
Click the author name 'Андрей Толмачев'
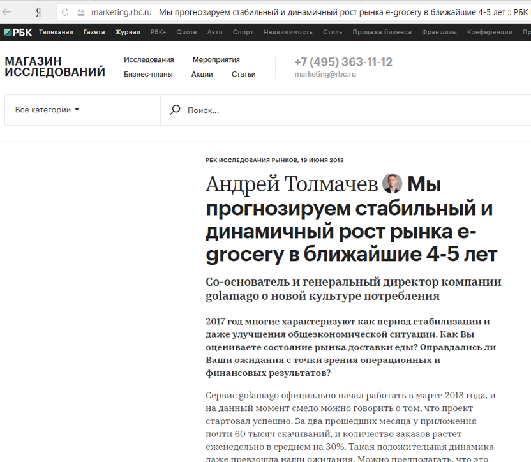[292, 184]
